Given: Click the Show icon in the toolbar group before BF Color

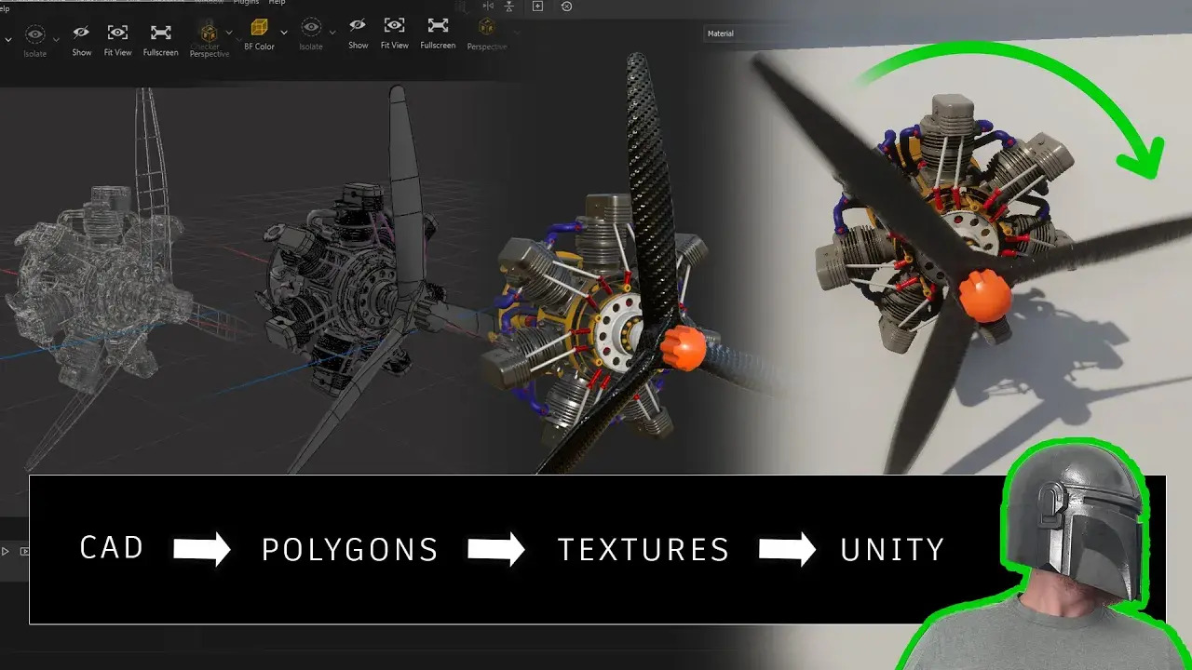Looking at the screenshot, I should click(x=81, y=32).
